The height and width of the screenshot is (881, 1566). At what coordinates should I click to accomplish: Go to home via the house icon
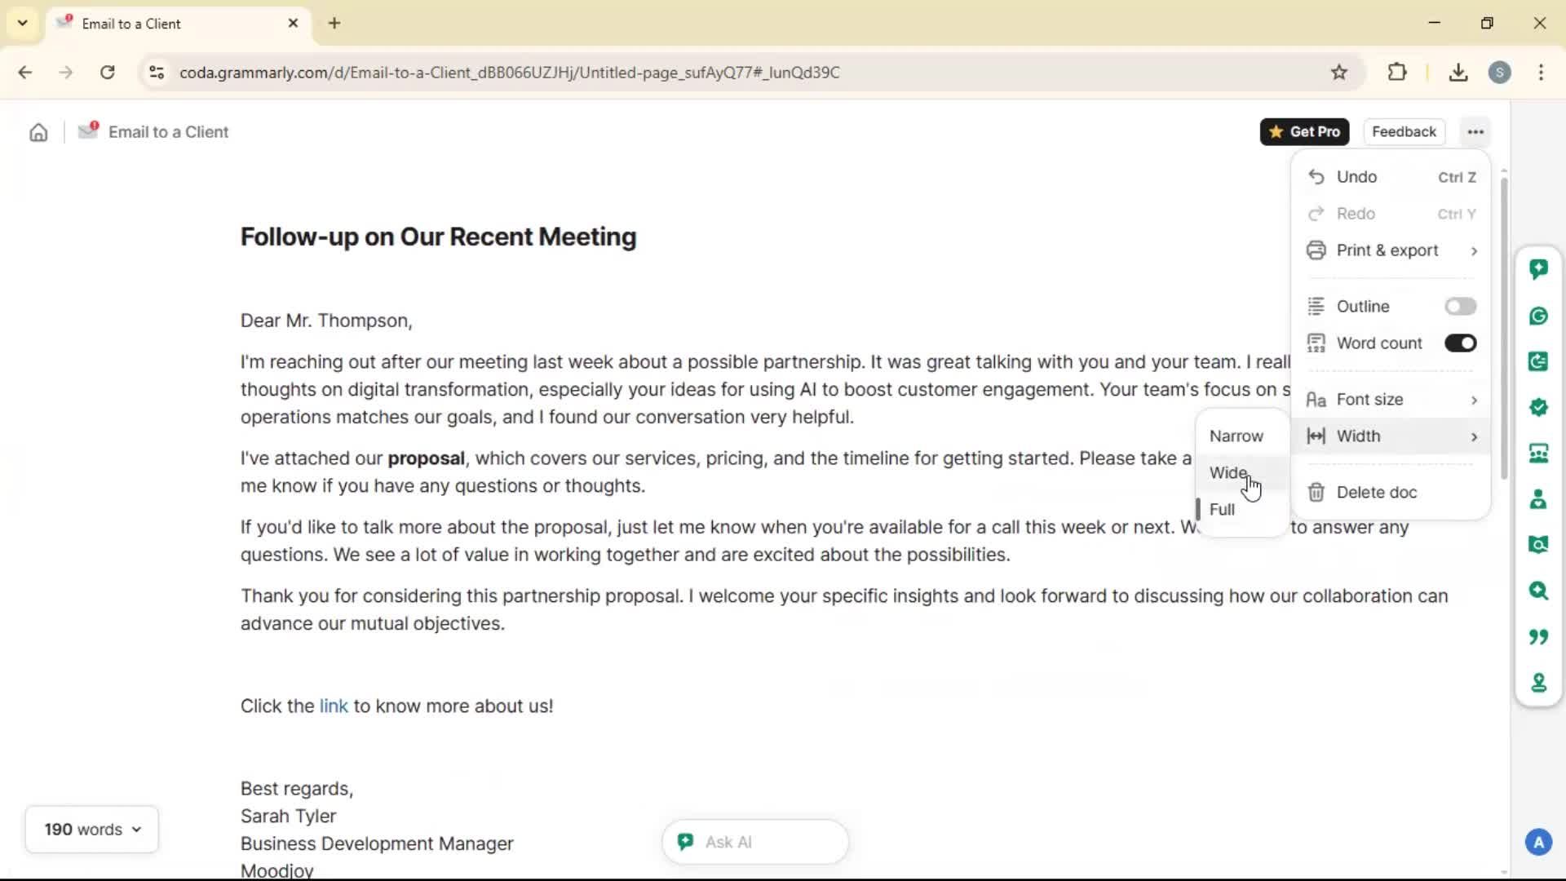point(38,132)
